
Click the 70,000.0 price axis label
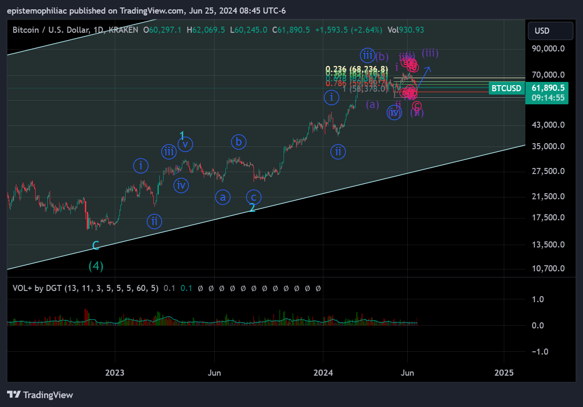coord(547,75)
